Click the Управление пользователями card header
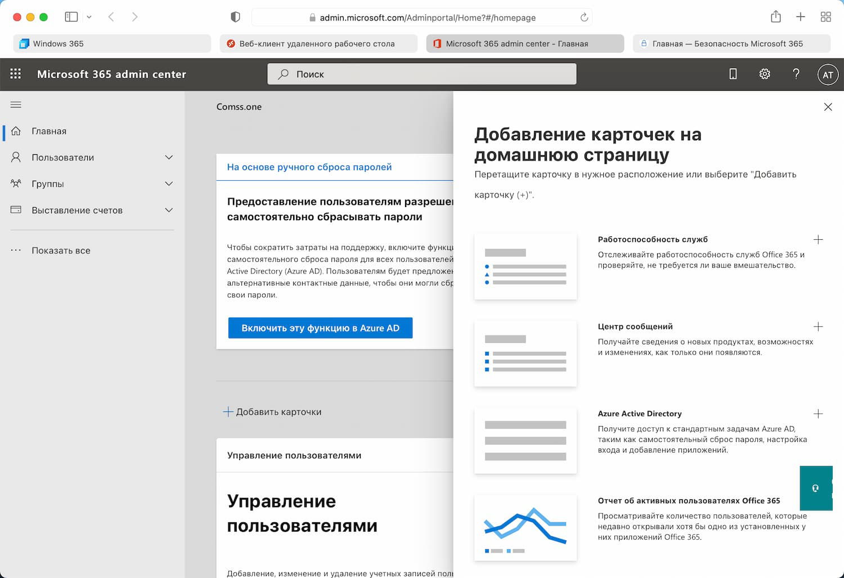 coord(294,455)
